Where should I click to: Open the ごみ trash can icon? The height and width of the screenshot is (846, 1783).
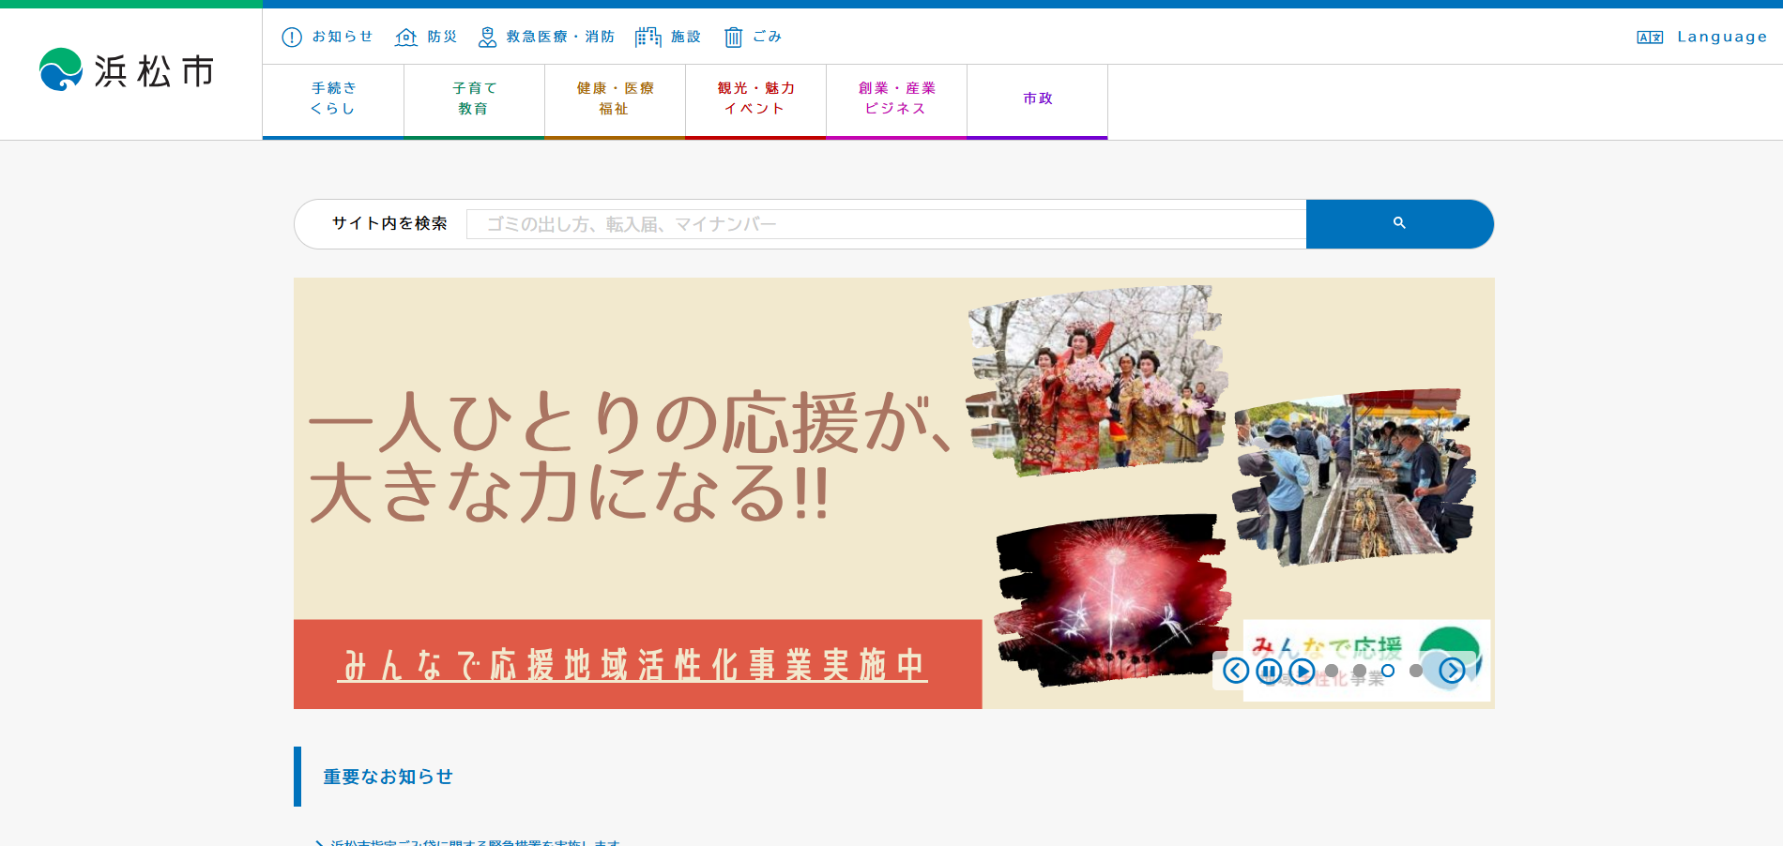733,37
